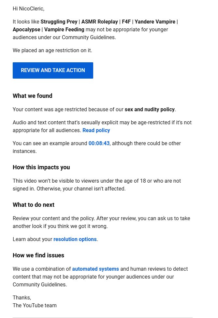The height and width of the screenshot is (318, 218).
Task: Follow the automated systems link
Action: (x=95, y=269)
